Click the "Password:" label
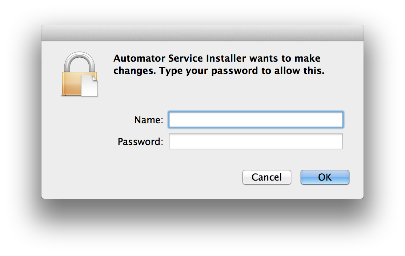This screenshot has height=256, width=405. point(140,141)
